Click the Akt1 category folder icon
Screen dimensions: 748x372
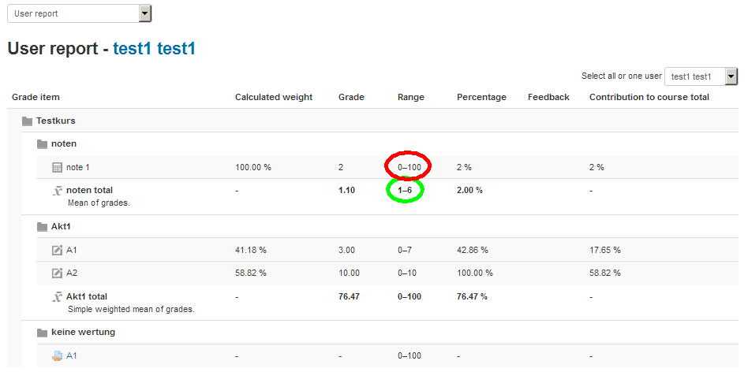[43, 227]
